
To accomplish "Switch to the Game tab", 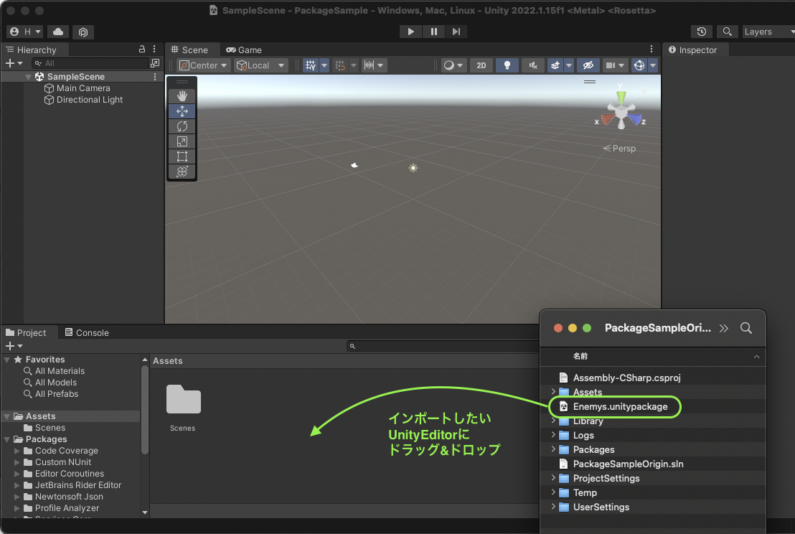I will [244, 50].
